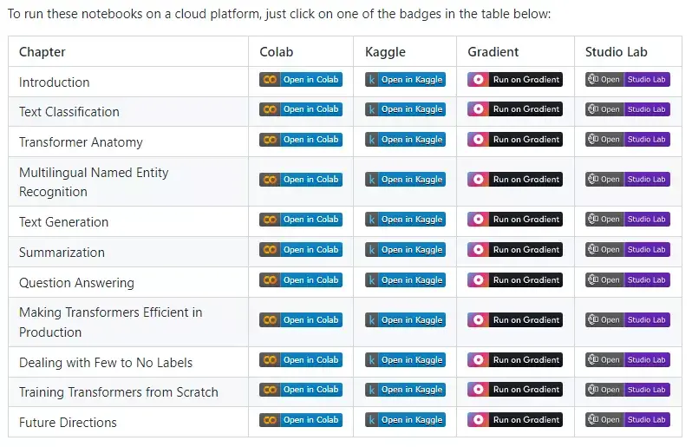Click Open in Kaggle for Introduction
This screenshot has width=692, height=447.
(x=405, y=80)
